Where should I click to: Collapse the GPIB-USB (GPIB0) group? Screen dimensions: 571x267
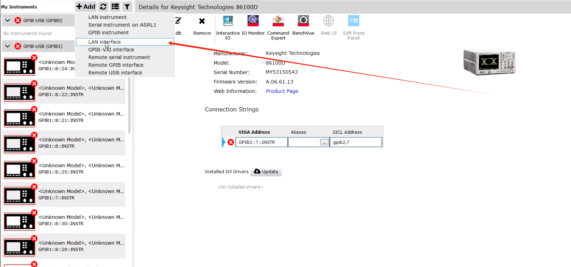click(x=7, y=20)
